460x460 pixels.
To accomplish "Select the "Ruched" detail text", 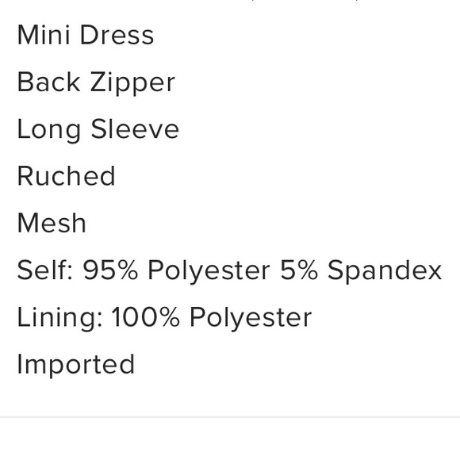I will (66, 176).
